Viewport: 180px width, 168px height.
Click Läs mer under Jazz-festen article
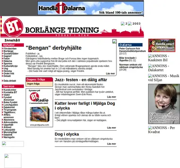(x=112, y=97)
